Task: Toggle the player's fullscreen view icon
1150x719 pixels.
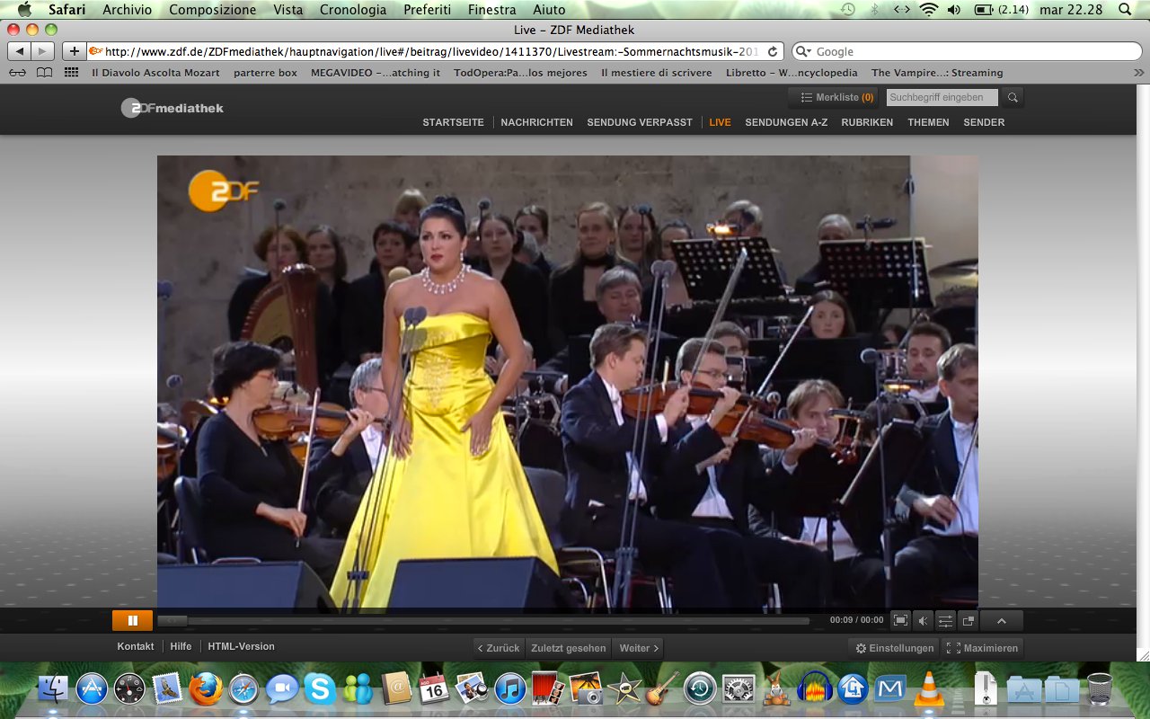Action: [900, 620]
